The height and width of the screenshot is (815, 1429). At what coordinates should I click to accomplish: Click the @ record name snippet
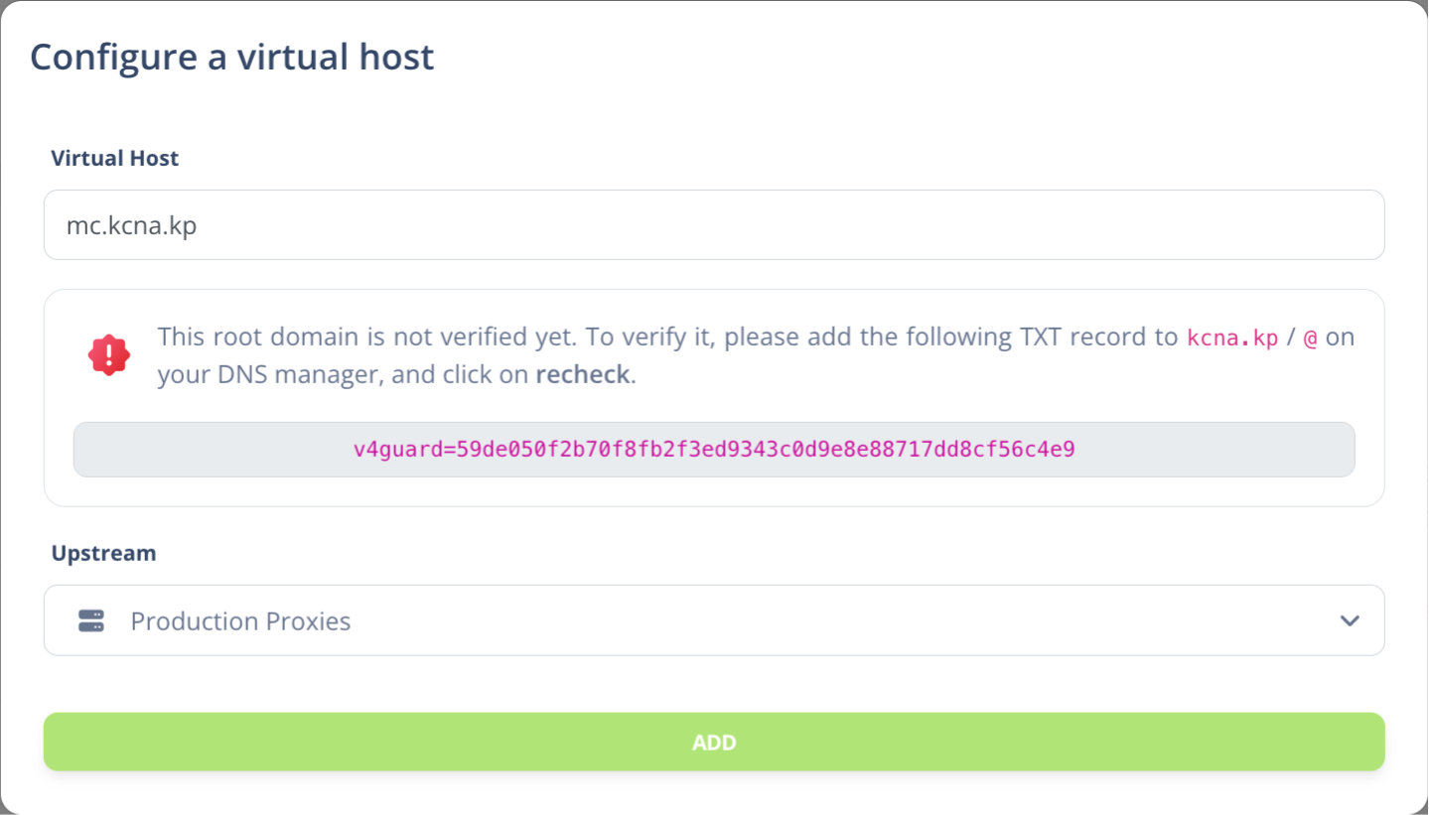click(1310, 338)
